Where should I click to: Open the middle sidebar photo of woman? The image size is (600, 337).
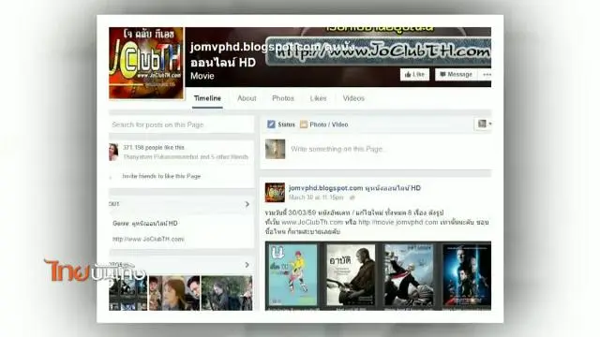[x=174, y=293]
